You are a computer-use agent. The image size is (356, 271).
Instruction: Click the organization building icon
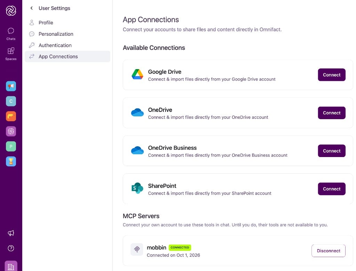[11, 266]
